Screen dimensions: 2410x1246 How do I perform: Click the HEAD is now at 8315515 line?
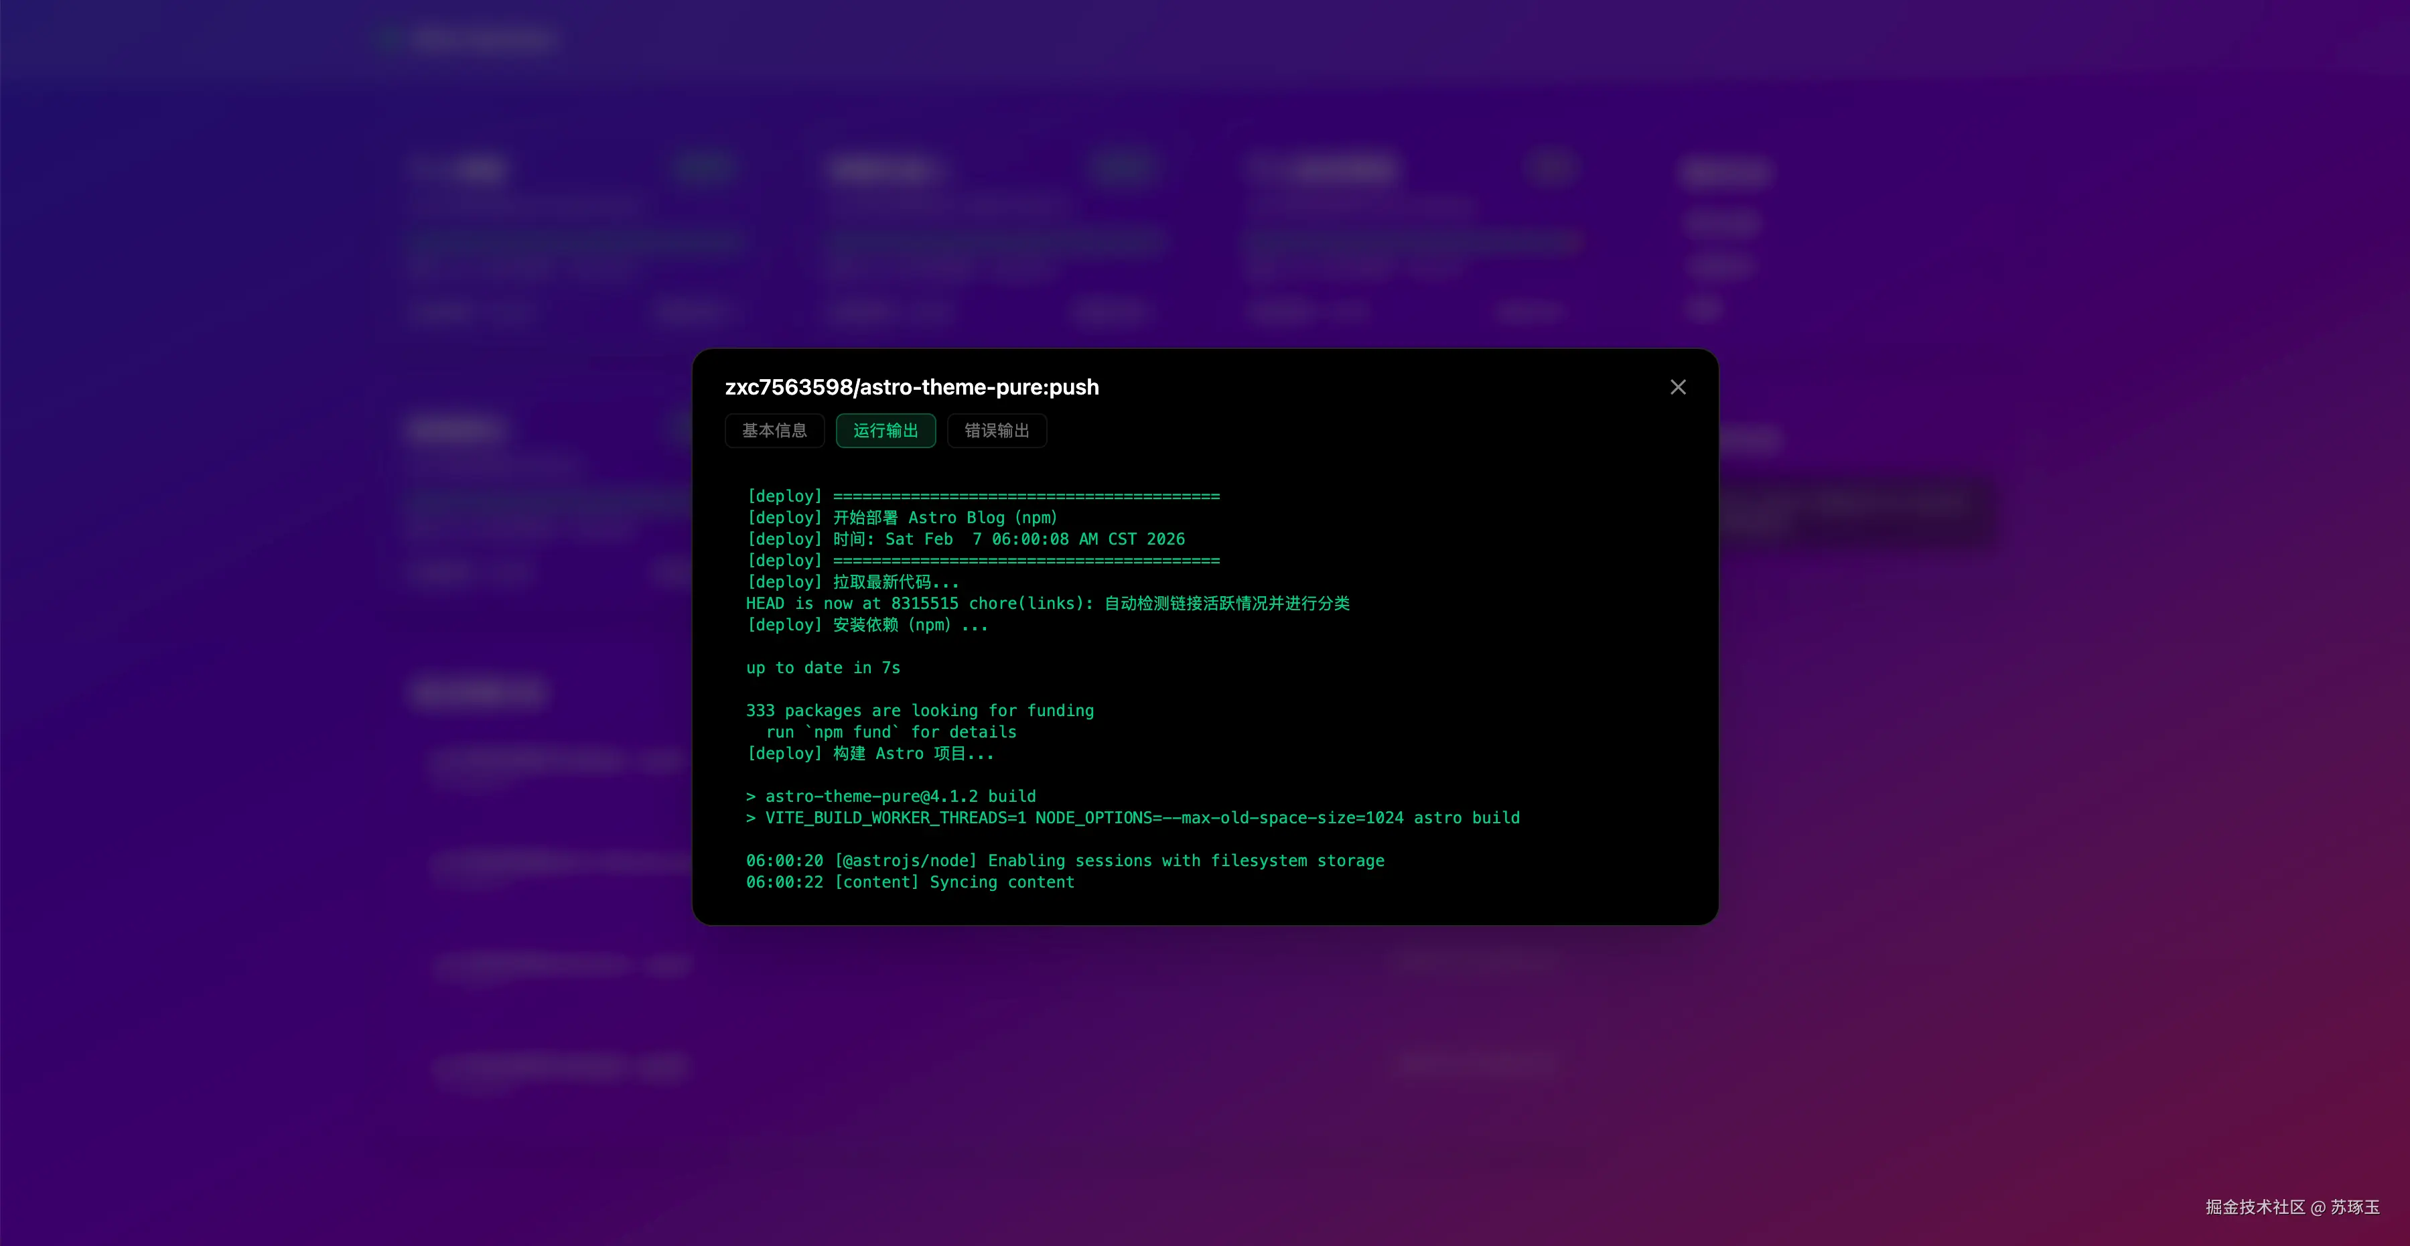[x=1047, y=604]
